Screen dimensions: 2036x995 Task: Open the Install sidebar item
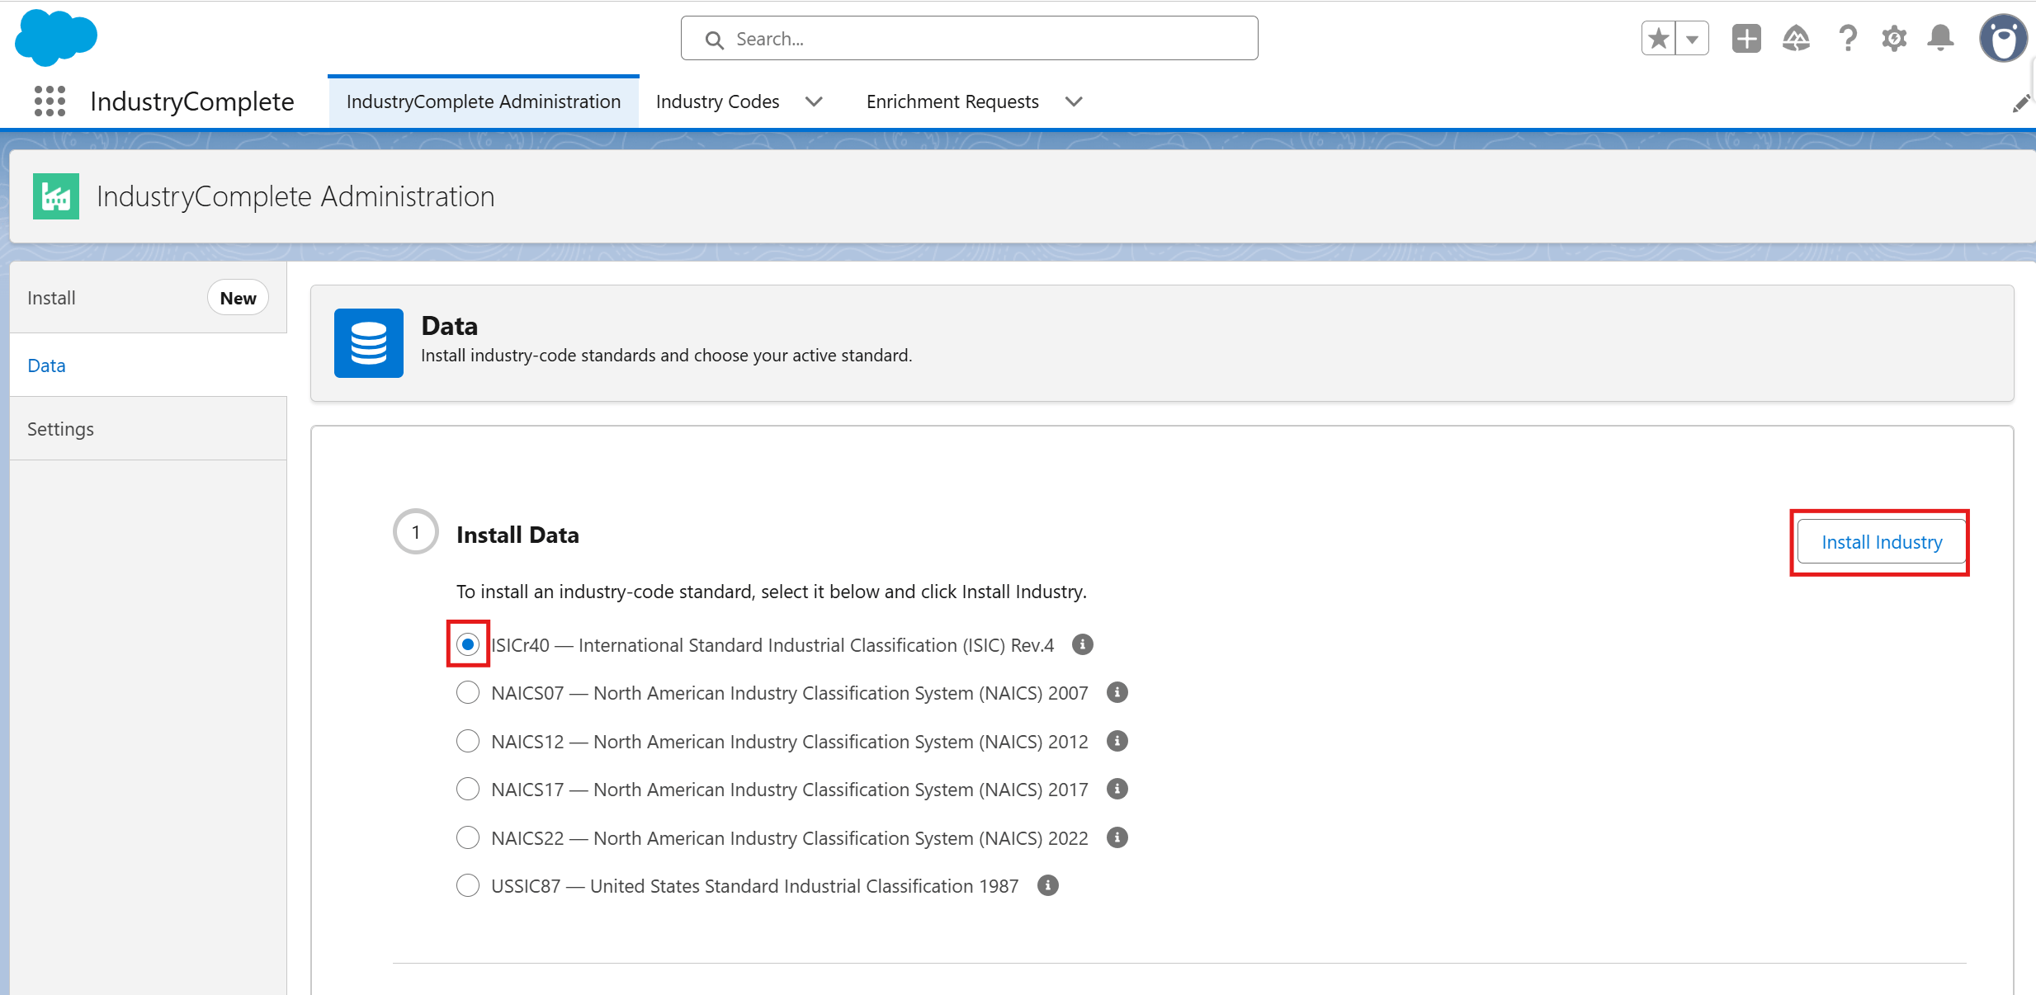pos(149,298)
